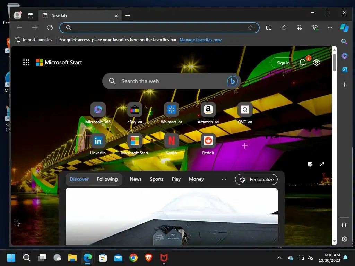Screen dimensions: 355x266
Task: Open the sidebar Search icon
Action: pyautogui.click(x=344, y=42)
